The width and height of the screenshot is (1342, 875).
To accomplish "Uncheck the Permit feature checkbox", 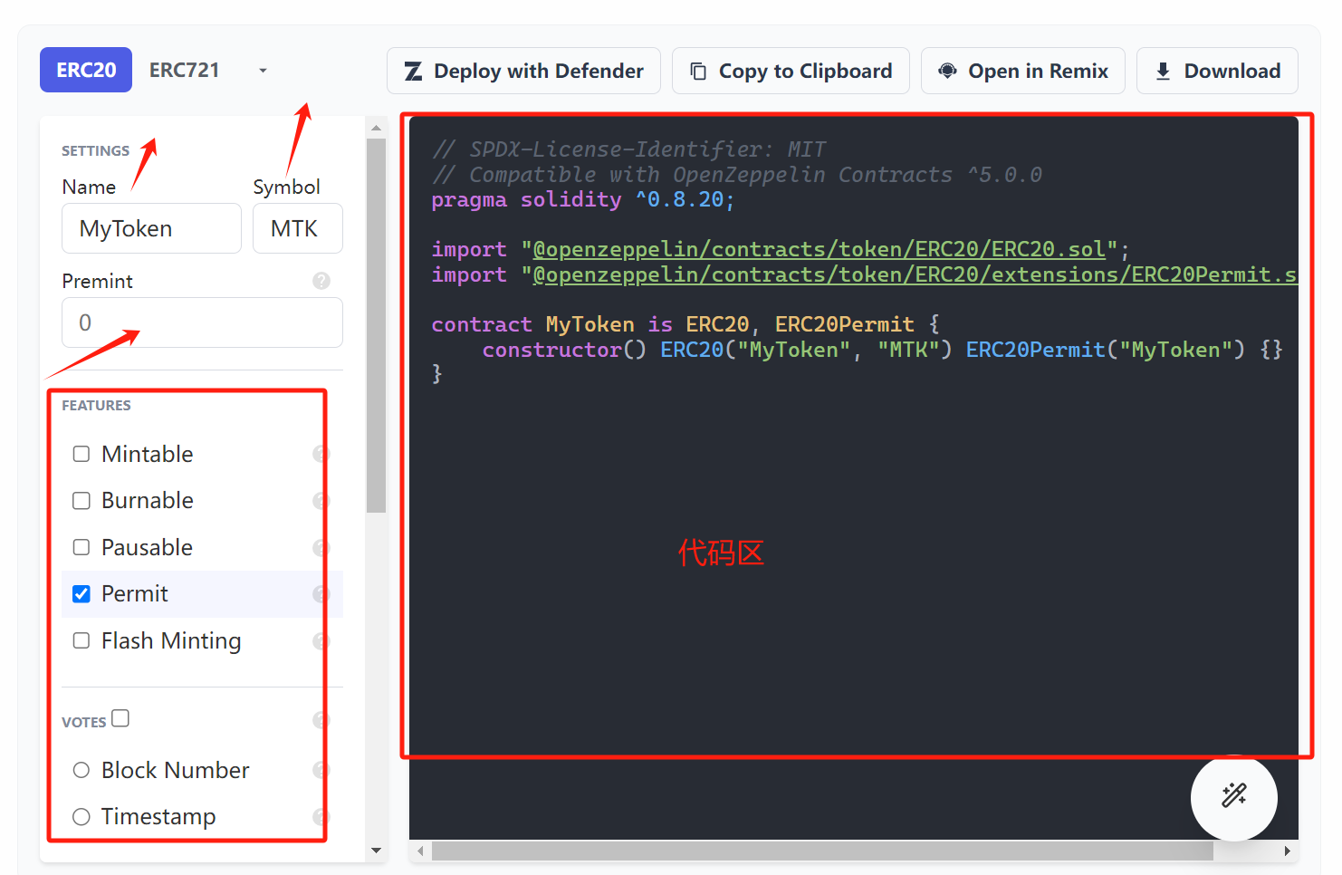I will (81, 594).
